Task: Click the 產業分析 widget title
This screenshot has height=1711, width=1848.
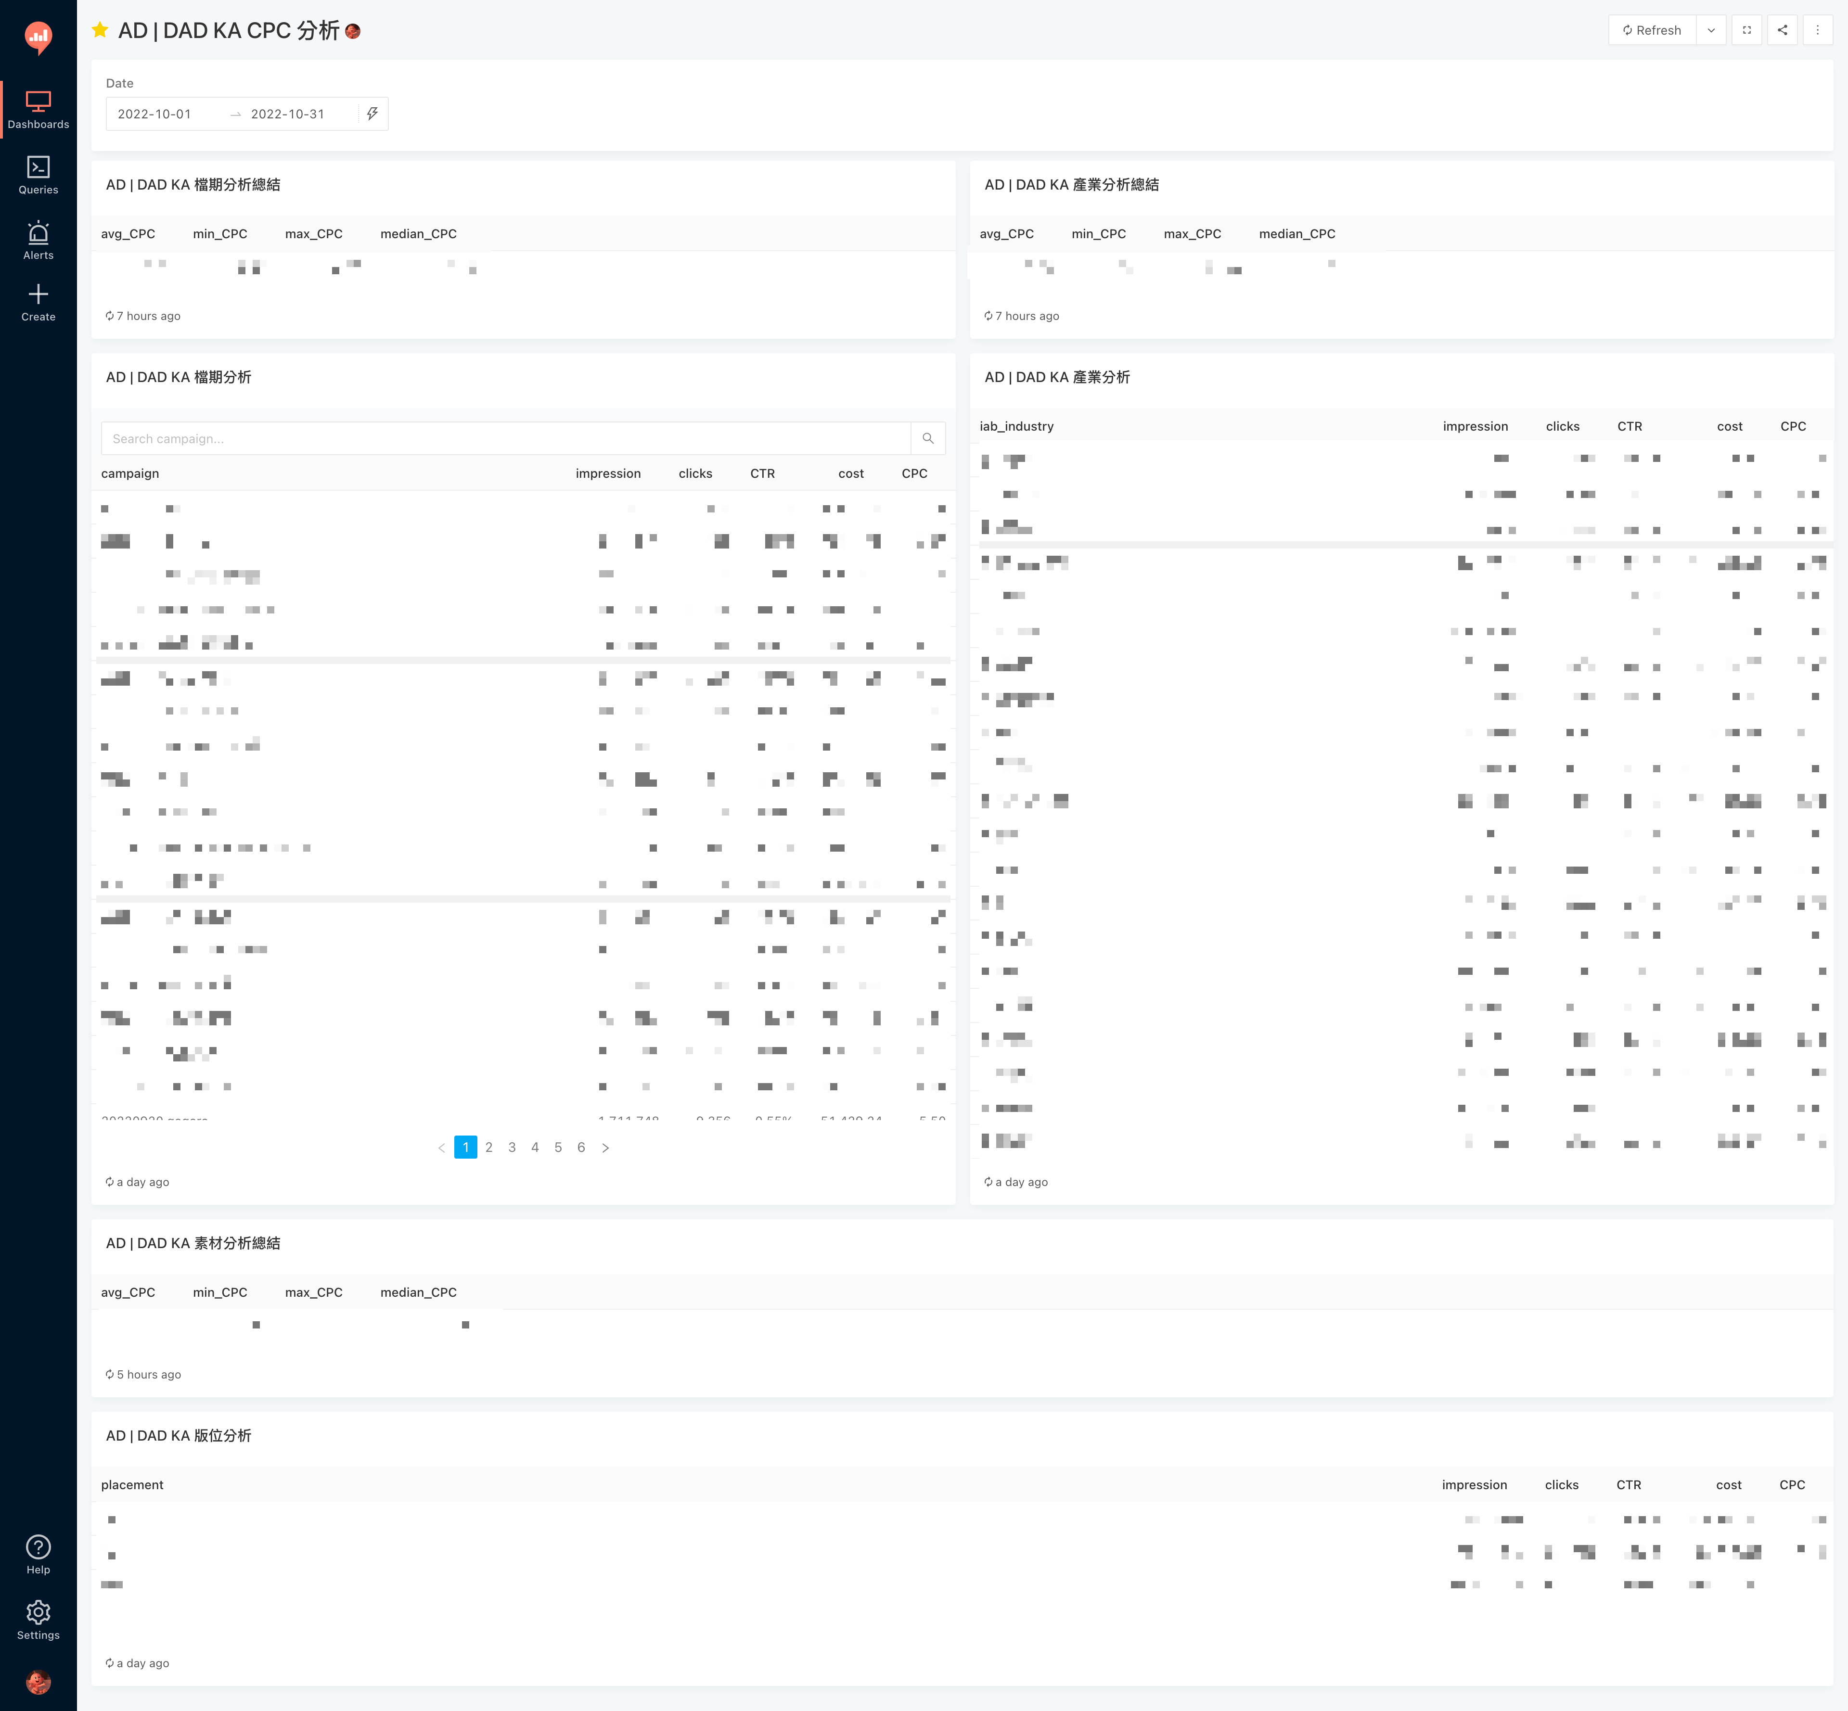Action: 1057,377
